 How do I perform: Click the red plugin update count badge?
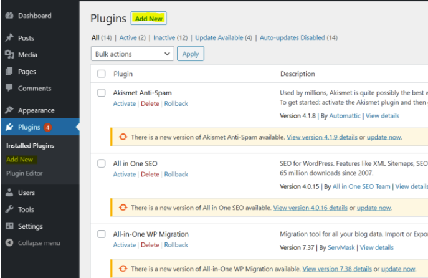point(47,127)
